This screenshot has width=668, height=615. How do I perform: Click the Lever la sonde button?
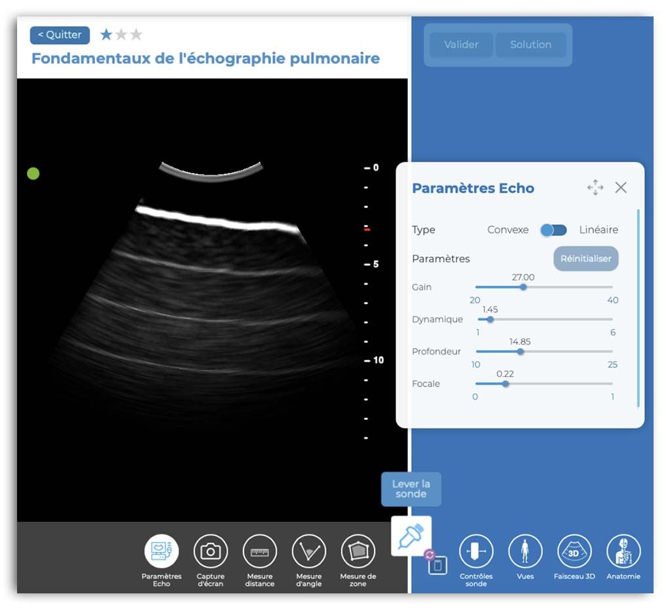pos(411,489)
